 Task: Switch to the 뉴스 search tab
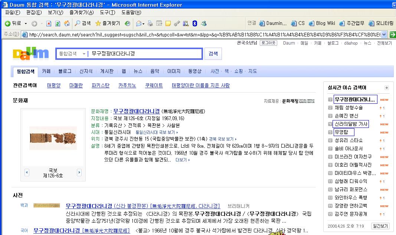tap(138, 71)
